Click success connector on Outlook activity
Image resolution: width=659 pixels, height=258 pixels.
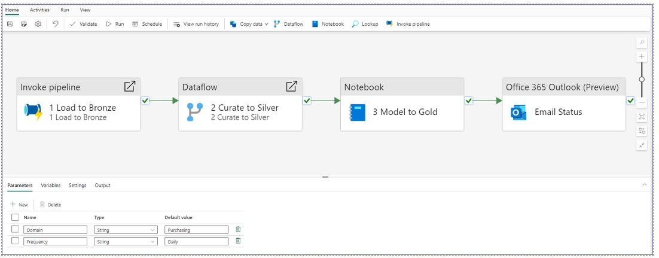[x=630, y=101]
